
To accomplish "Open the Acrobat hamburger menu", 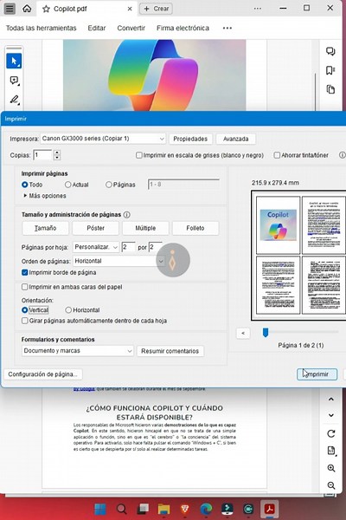I will coord(10,9).
